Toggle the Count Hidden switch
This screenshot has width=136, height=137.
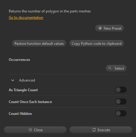(121, 113)
